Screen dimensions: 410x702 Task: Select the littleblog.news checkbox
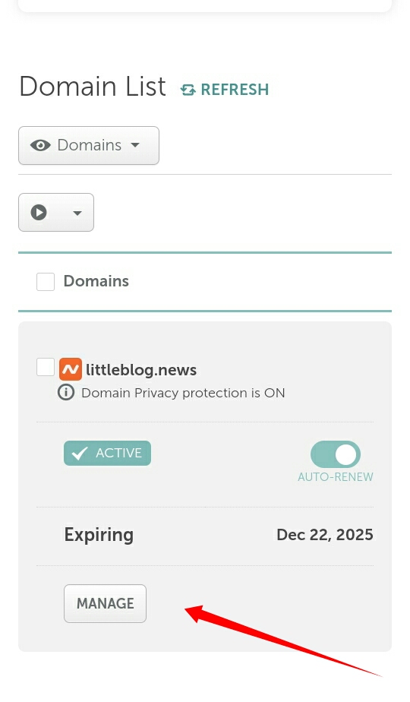(46, 367)
